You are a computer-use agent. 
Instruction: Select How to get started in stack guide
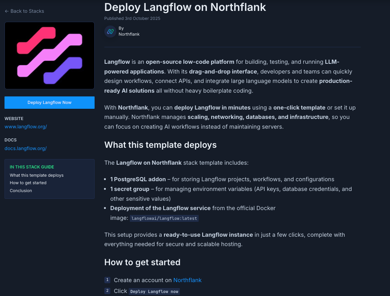click(x=28, y=183)
